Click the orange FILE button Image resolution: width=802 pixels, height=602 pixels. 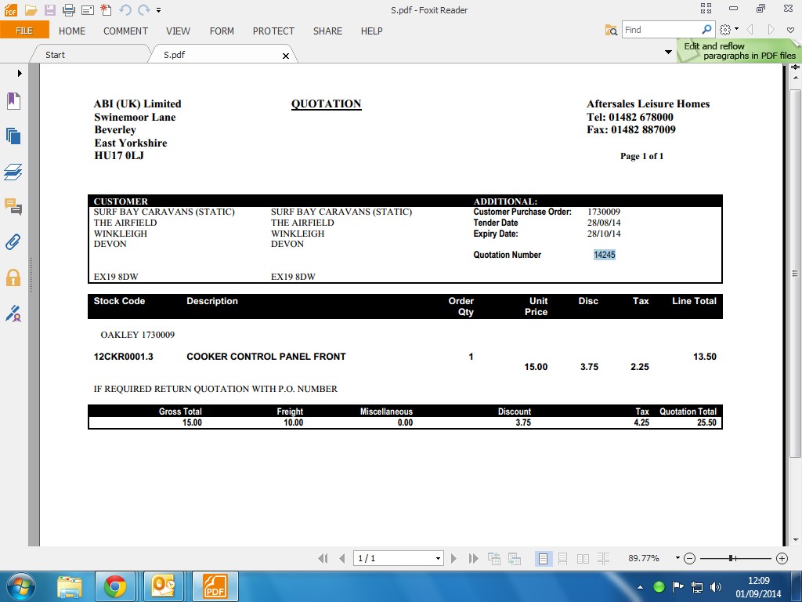(x=24, y=31)
